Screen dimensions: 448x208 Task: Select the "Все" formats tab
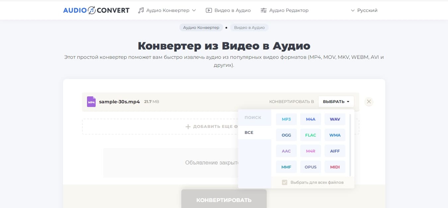249,133
